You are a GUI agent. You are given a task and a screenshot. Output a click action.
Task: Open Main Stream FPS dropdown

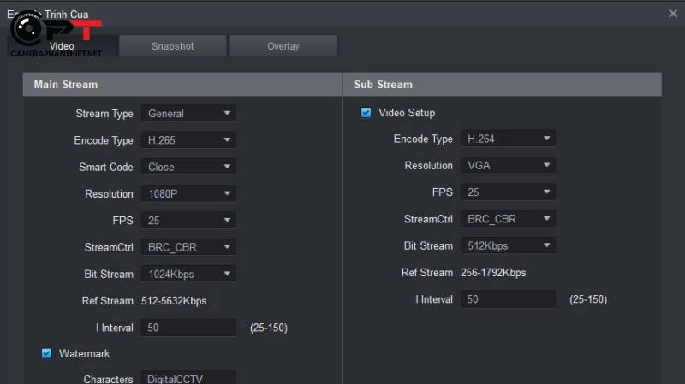pyautogui.click(x=188, y=221)
